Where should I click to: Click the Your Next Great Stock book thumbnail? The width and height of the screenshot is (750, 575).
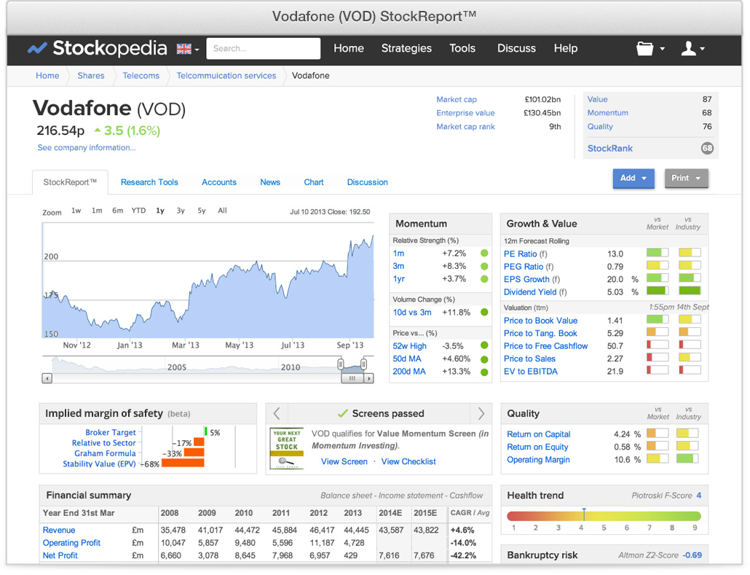coord(286,449)
